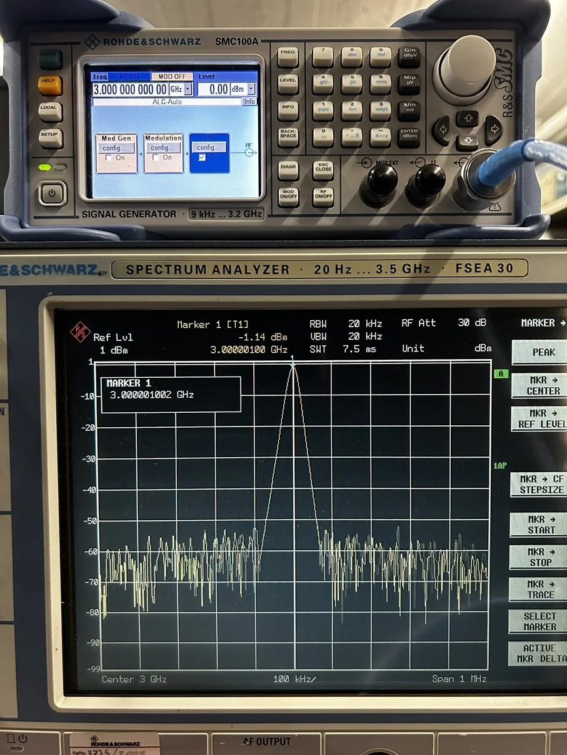Image resolution: width=567 pixels, height=755 pixels.
Task: Click the DIAGR key below the display
Action: pos(288,170)
